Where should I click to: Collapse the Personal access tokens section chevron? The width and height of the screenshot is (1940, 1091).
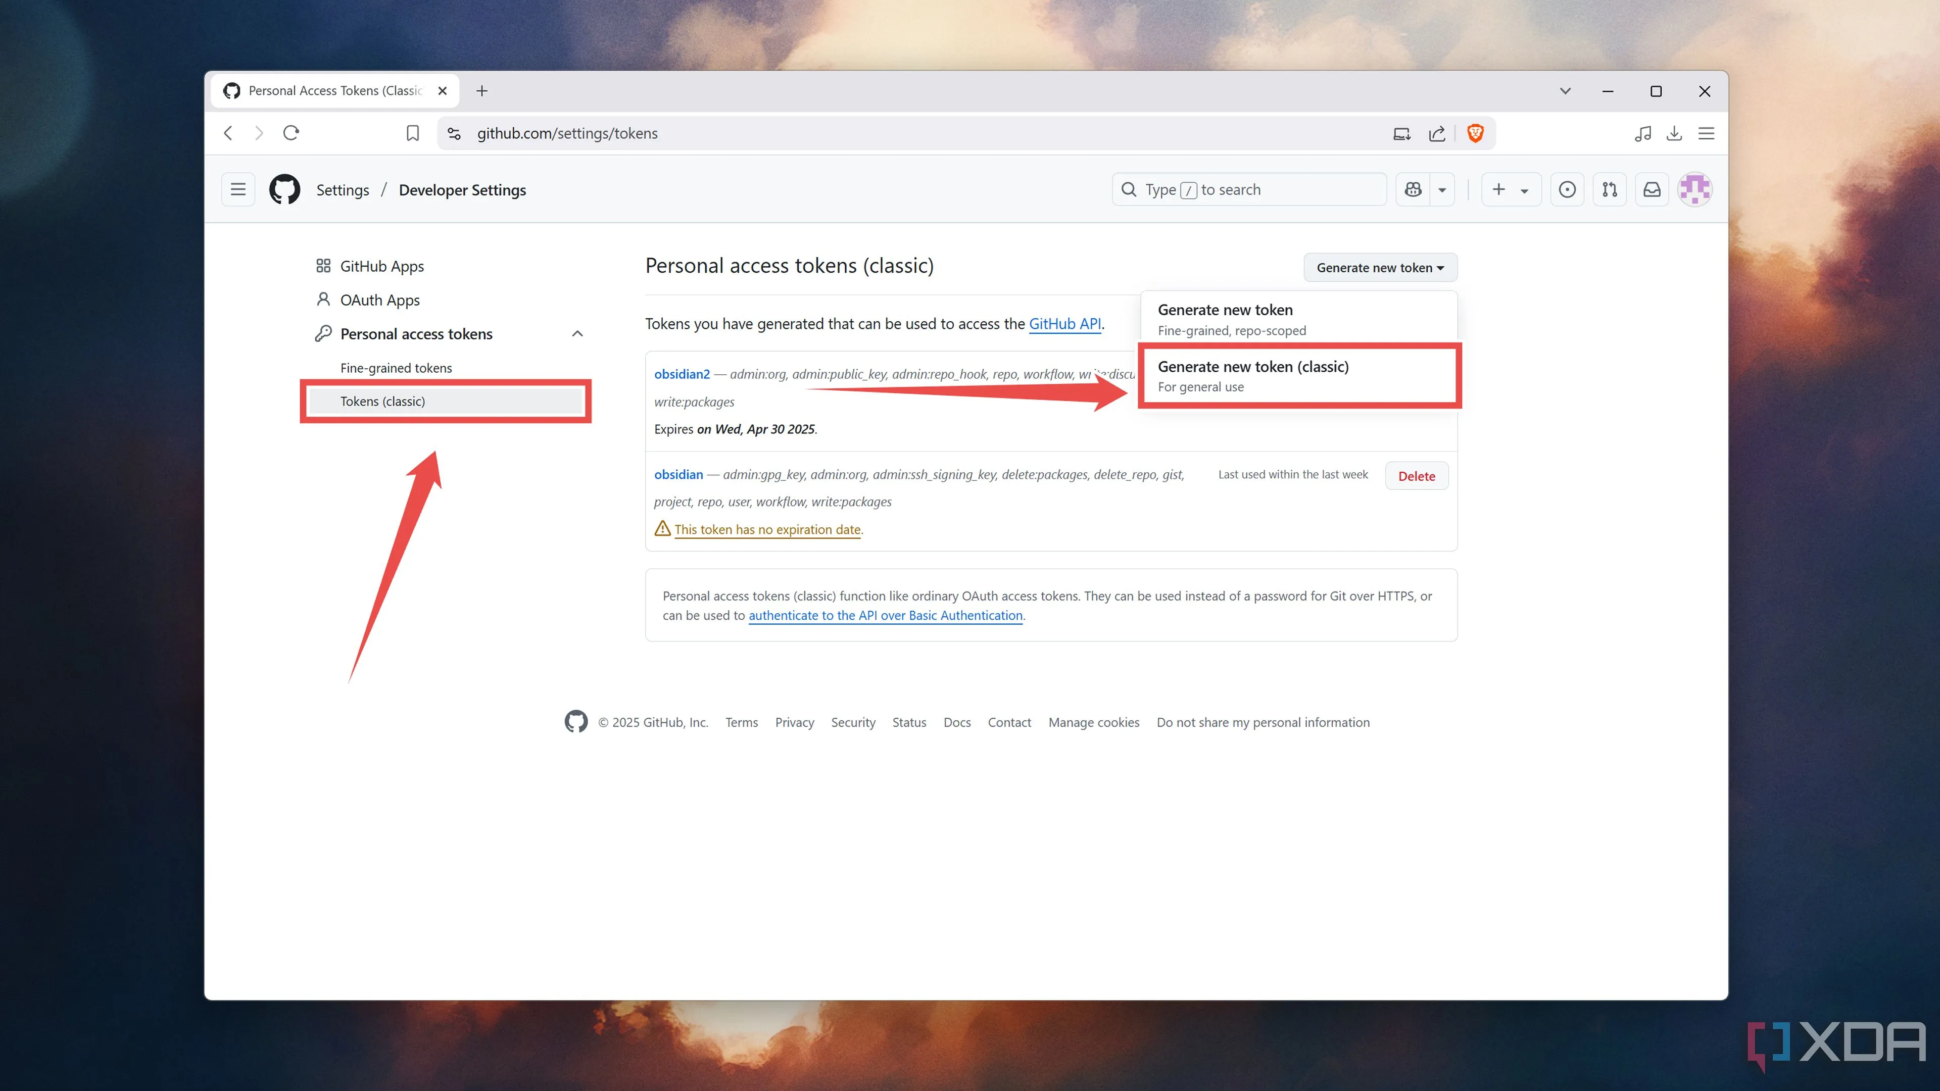pyautogui.click(x=577, y=333)
